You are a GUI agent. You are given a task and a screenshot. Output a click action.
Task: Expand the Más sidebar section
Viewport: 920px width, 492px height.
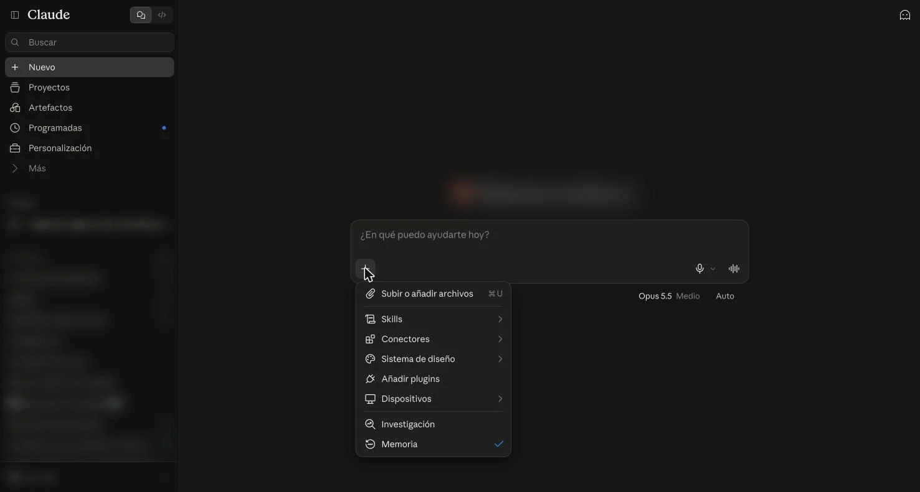[90, 169]
